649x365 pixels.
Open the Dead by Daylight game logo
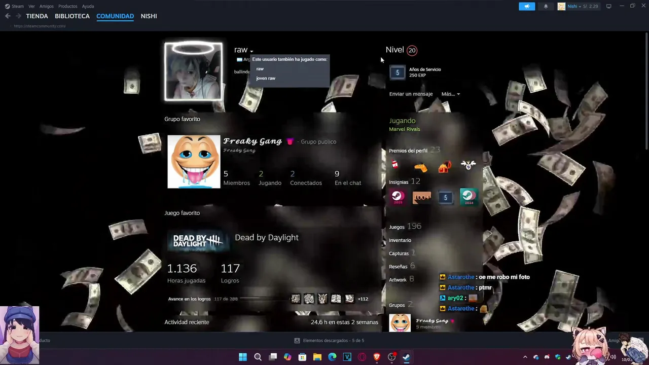(198, 241)
